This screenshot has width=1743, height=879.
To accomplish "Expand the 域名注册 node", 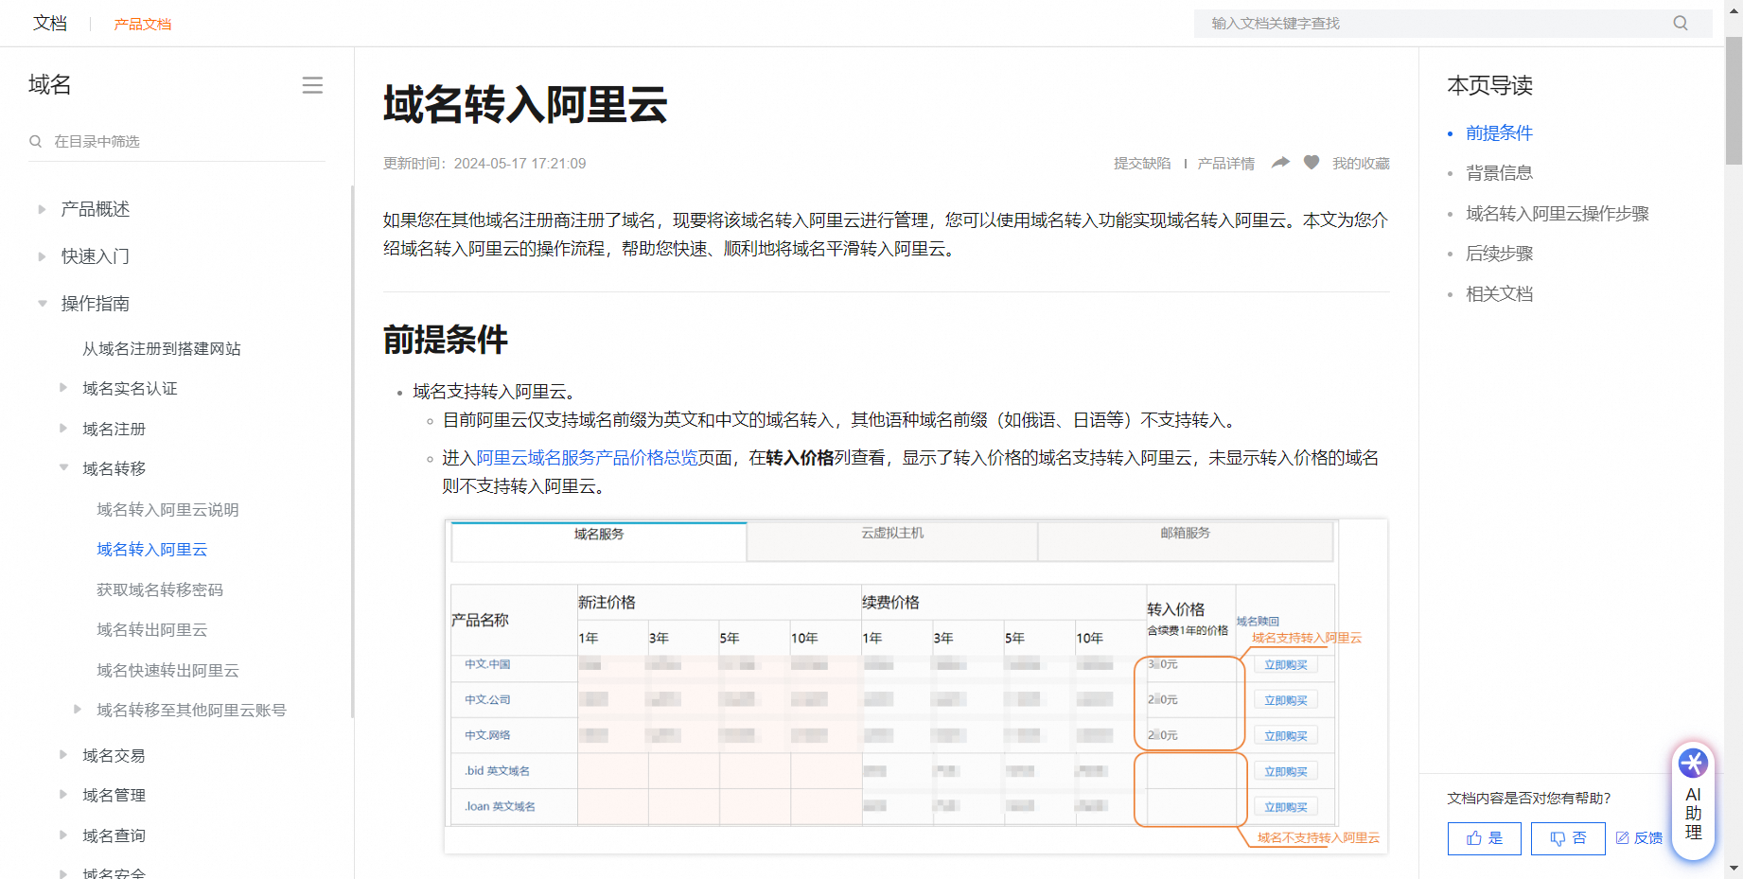I will coord(63,429).
